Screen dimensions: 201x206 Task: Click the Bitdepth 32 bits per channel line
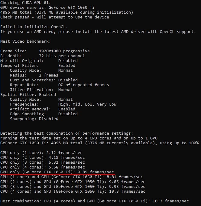tap(42, 56)
